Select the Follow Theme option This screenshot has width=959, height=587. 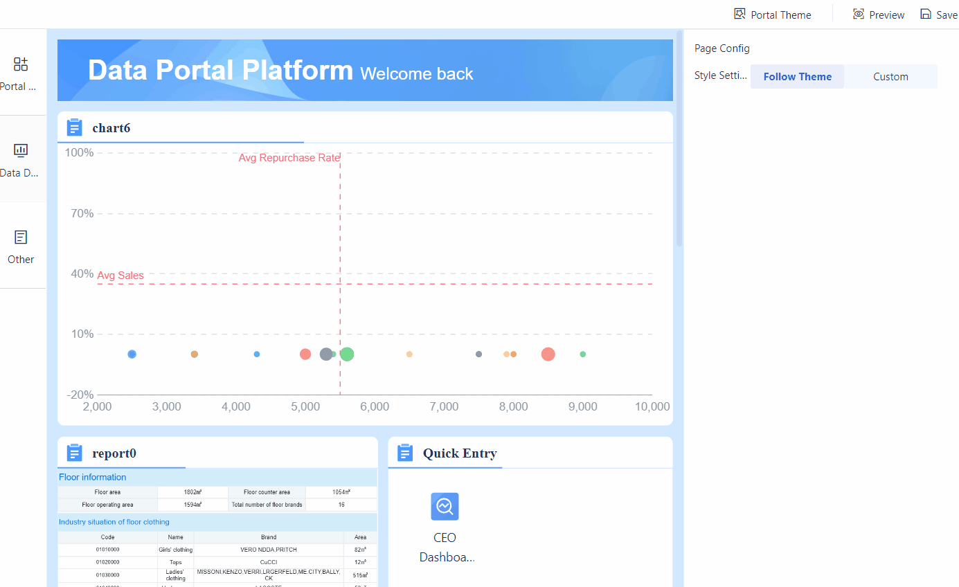point(797,76)
